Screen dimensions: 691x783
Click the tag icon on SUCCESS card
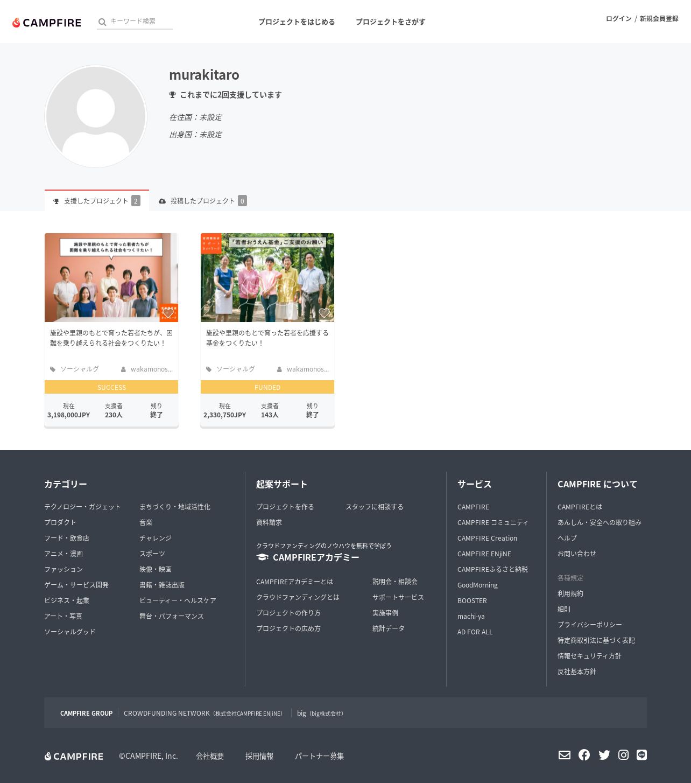pos(53,369)
